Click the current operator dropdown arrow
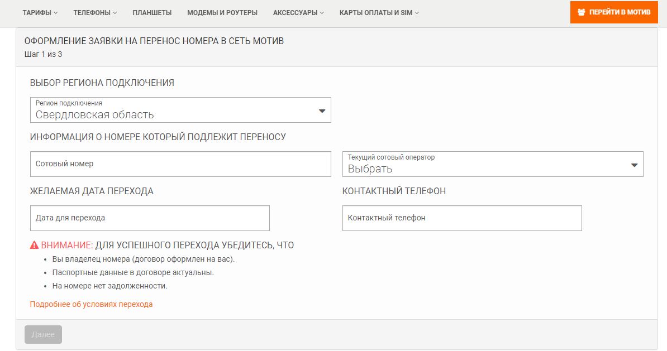This screenshot has width=667, height=351. pos(634,165)
